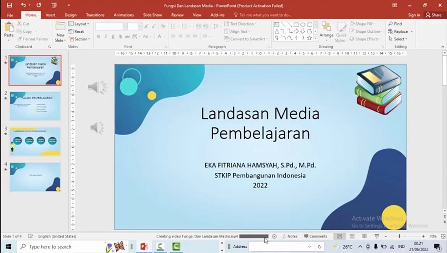Toggle the Notes pane in status bar
This screenshot has height=253, width=447.
(x=290, y=236)
